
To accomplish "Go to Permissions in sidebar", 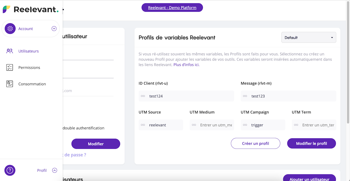I will pyautogui.click(x=29, y=68).
